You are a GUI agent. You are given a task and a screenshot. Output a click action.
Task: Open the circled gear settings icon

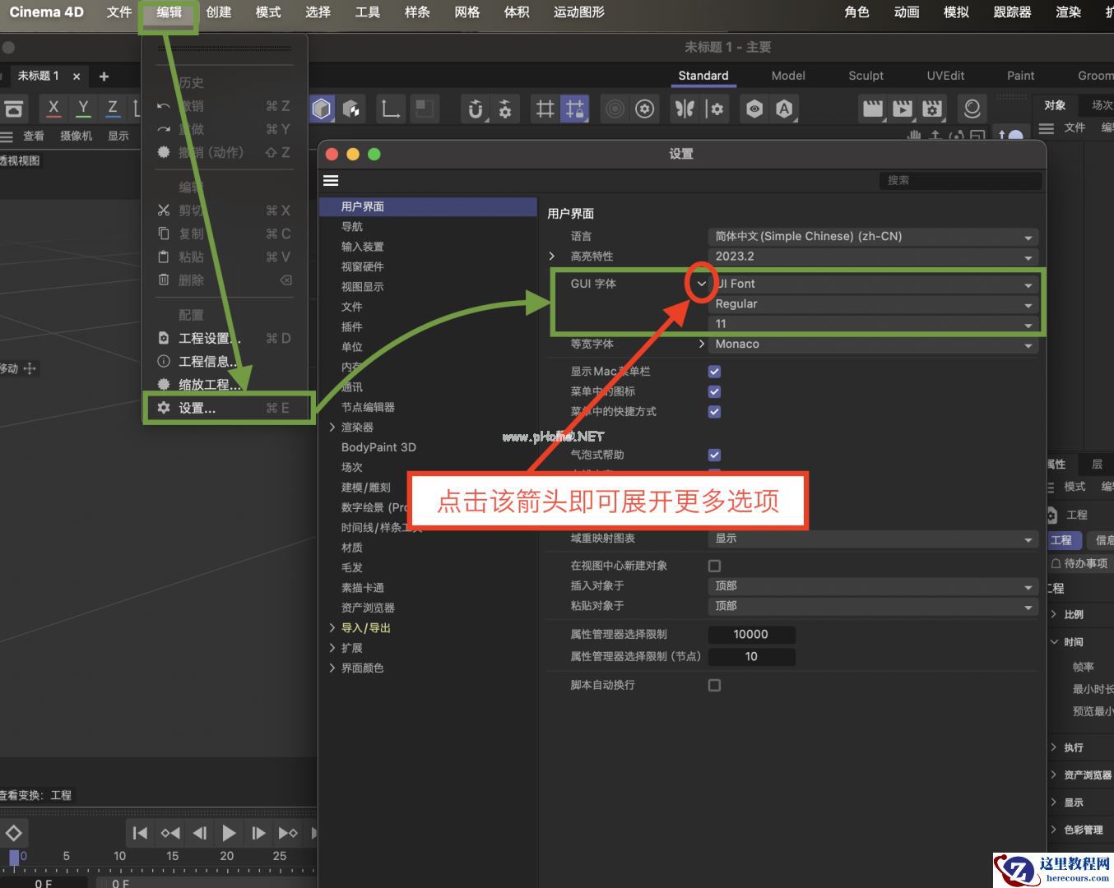pos(645,109)
